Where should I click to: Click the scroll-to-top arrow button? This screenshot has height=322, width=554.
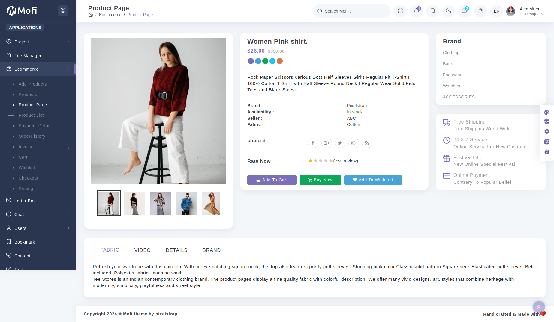pos(539,307)
